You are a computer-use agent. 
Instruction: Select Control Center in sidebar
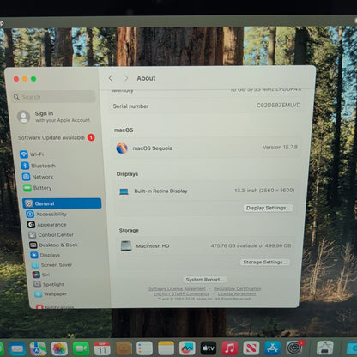[x=51, y=235]
